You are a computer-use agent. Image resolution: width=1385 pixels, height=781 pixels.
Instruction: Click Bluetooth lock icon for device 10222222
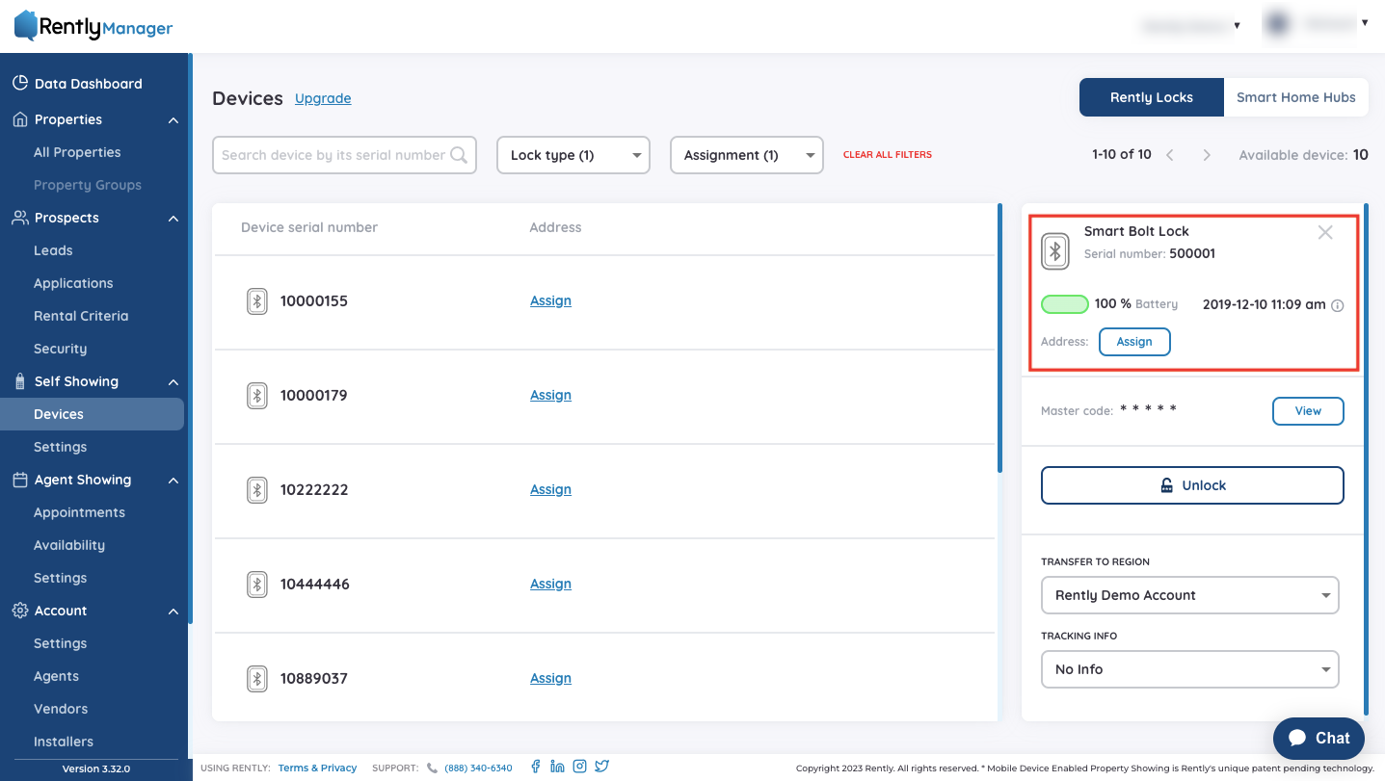tap(256, 490)
